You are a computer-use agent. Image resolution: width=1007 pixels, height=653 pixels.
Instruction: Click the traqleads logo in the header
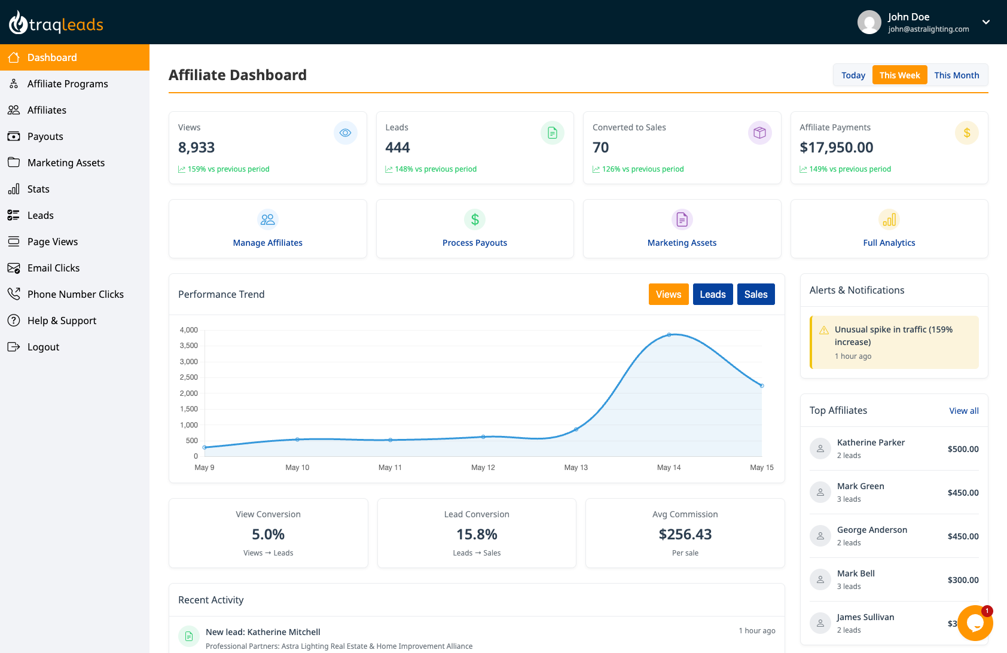pos(56,22)
